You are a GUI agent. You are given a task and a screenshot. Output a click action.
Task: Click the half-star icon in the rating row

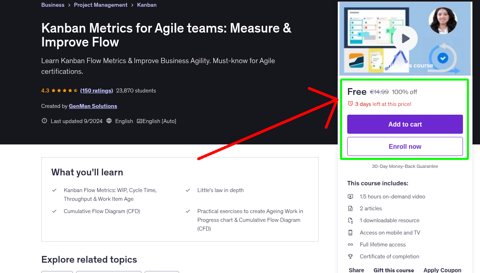[x=76, y=90]
